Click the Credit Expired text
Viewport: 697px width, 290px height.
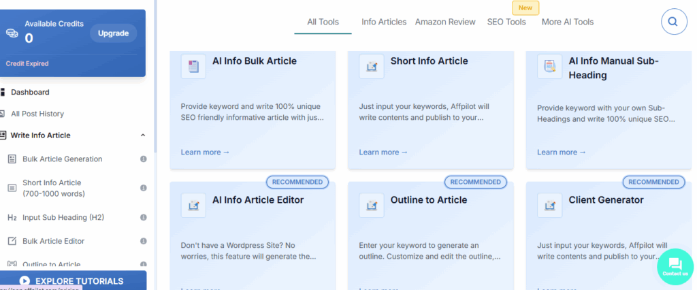tap(27, 63)
